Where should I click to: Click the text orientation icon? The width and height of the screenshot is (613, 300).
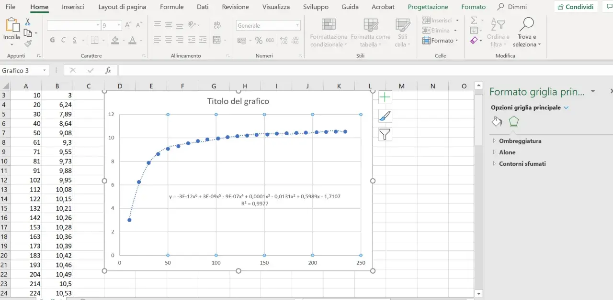tap(192, 25)
